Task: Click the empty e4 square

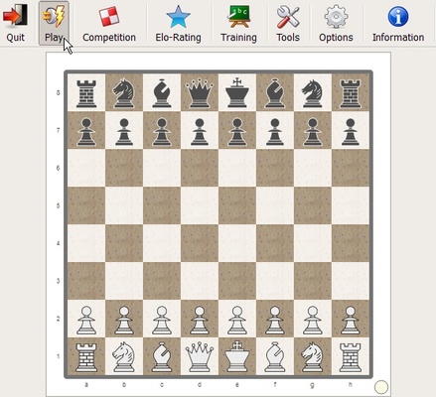Action: [237, 243]
